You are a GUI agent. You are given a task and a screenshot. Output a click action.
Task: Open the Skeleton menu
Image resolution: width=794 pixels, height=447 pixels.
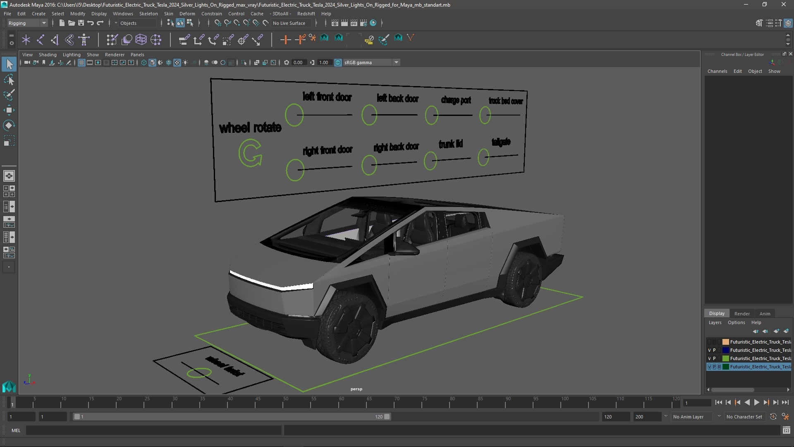pos(148,14)
